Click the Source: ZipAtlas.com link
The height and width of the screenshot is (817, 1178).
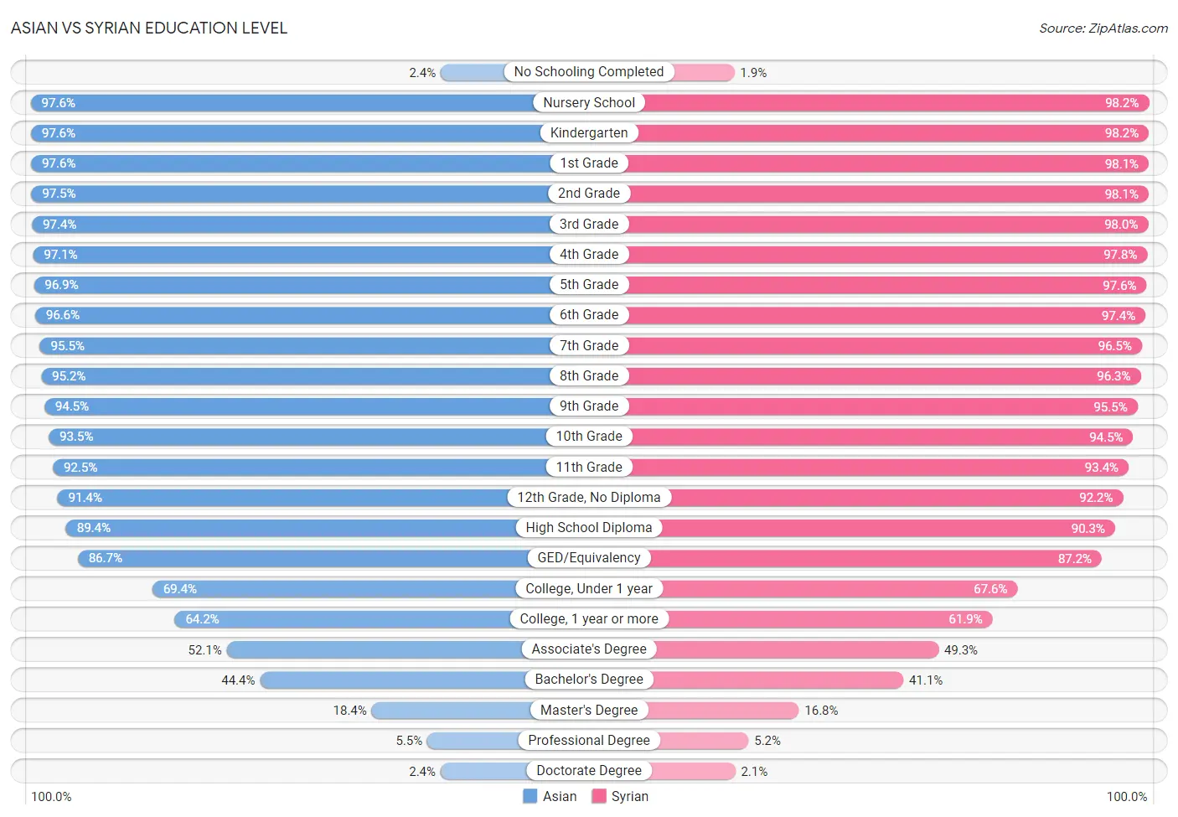(x=1103, y=28)
